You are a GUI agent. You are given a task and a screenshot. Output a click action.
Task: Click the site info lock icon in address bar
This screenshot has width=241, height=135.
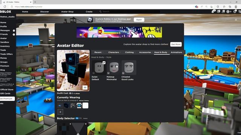(x=12, y=7)
